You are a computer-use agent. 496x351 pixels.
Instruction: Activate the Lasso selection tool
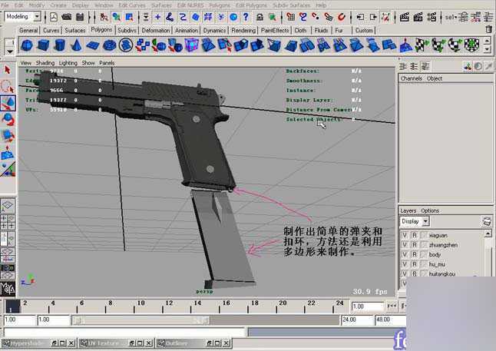click(8, 86)
